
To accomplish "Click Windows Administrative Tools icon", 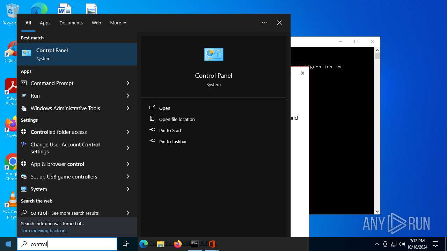I will tap(24, 108).
